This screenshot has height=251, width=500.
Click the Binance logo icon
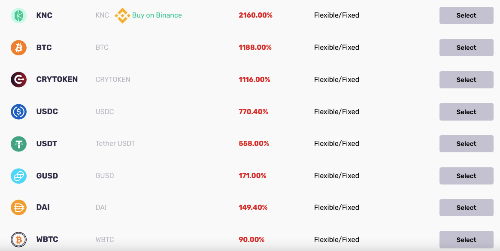122,15
